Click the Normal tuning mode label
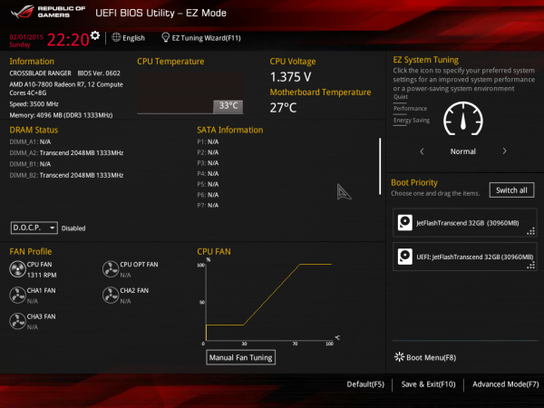 click(x=462, y=151)
